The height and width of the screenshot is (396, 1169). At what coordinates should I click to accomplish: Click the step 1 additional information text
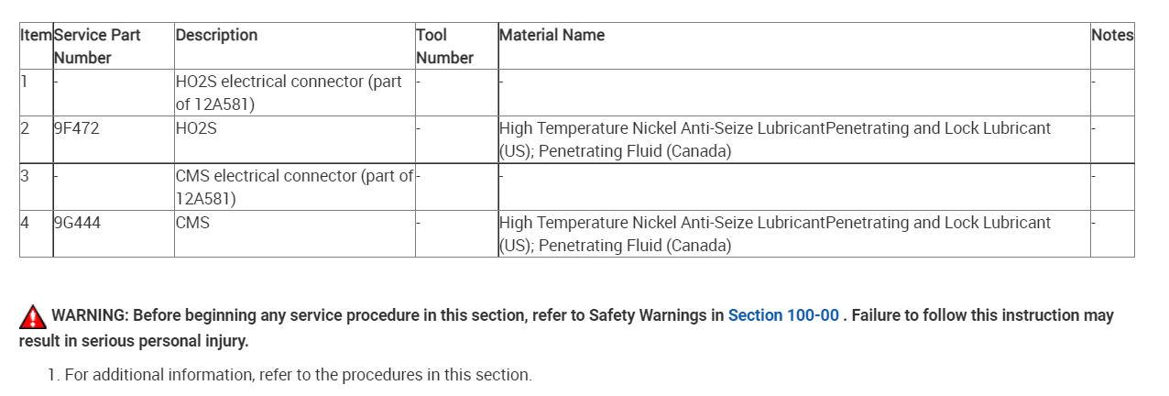pos(298,375)
